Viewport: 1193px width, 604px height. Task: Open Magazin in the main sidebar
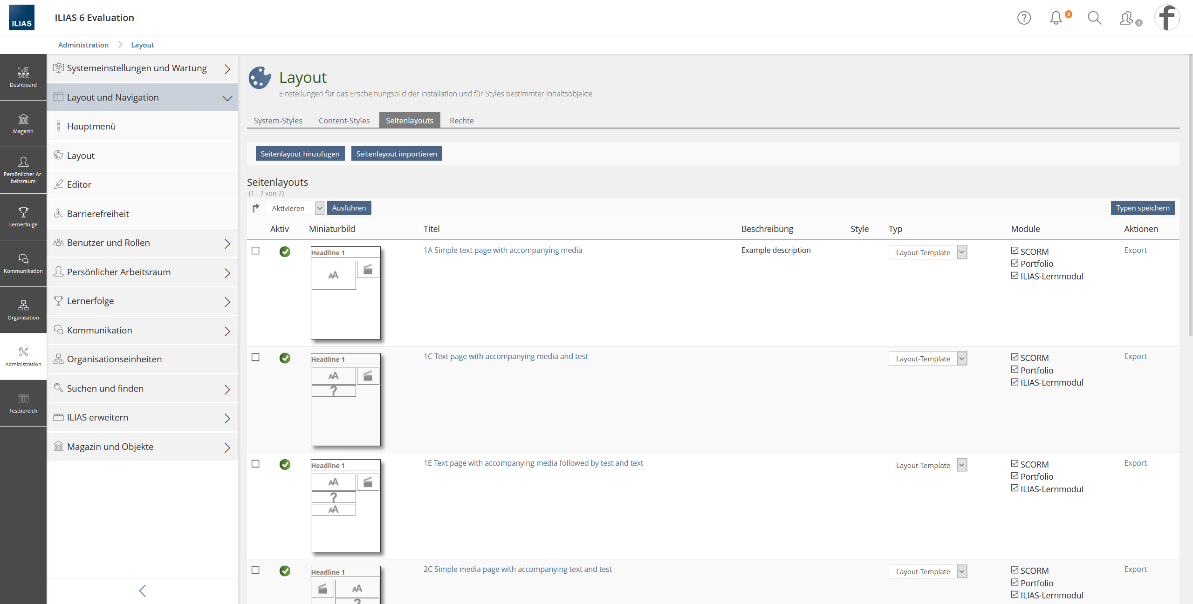[23, 124]
